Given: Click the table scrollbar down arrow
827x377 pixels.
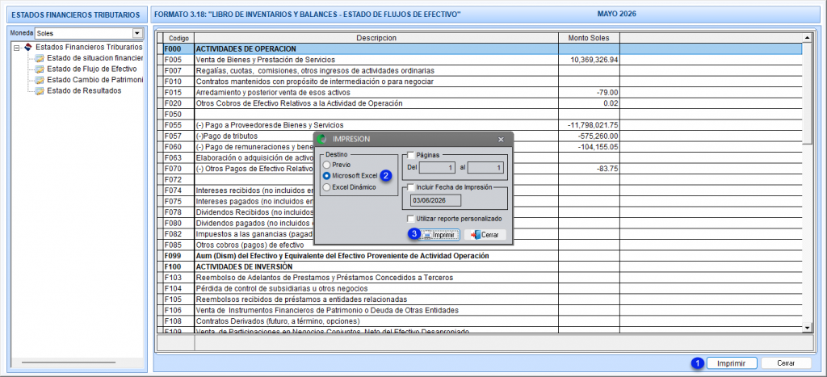Looking at the screenshot, I should 807,328.
